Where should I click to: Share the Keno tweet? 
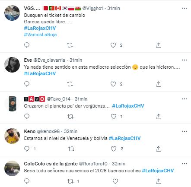coord(159,149)
